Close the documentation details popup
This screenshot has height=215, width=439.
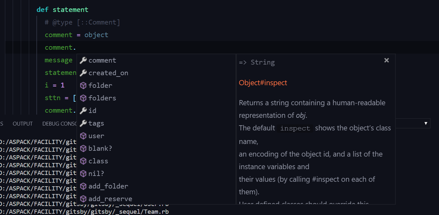[x=386, y=60]
